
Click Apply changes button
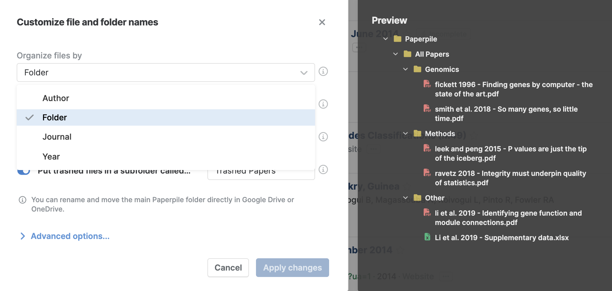293,268
